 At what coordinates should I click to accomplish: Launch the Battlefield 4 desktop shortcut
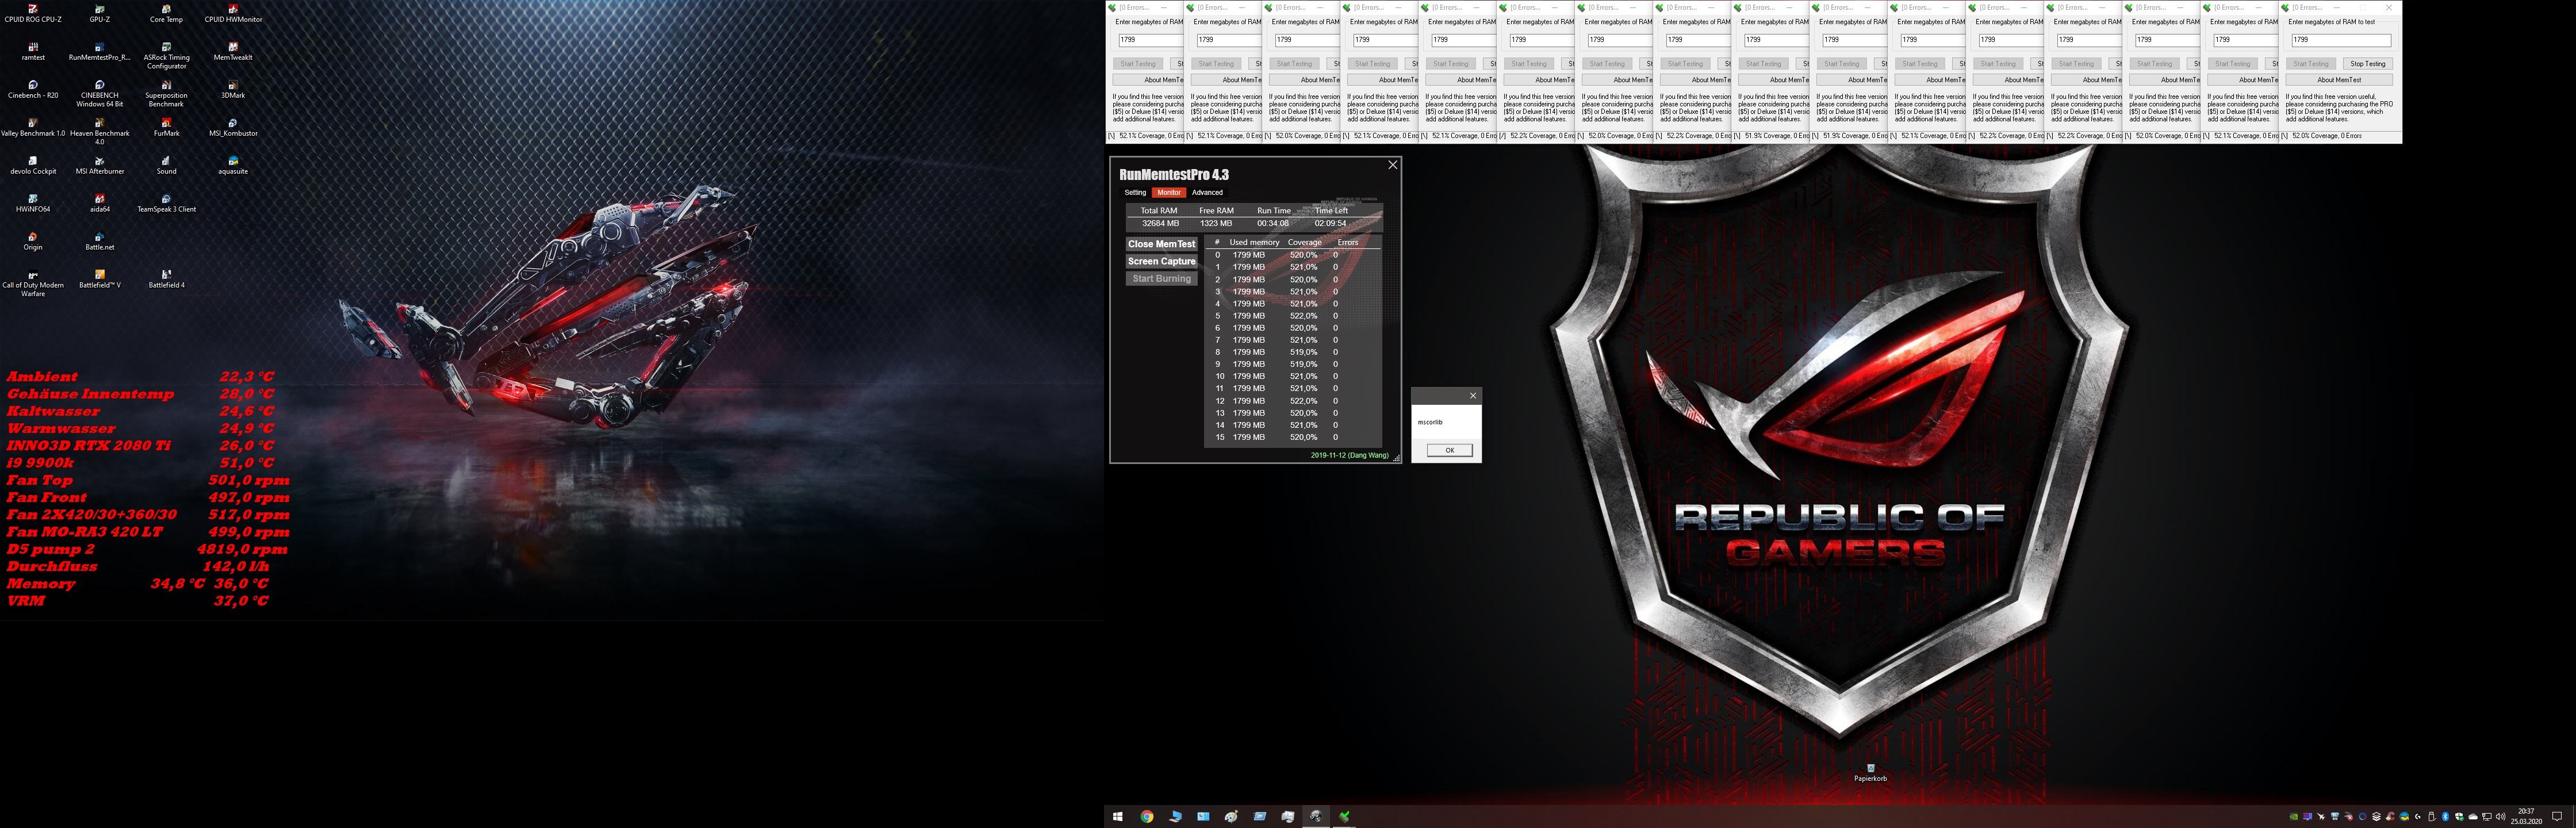[166, 279]
